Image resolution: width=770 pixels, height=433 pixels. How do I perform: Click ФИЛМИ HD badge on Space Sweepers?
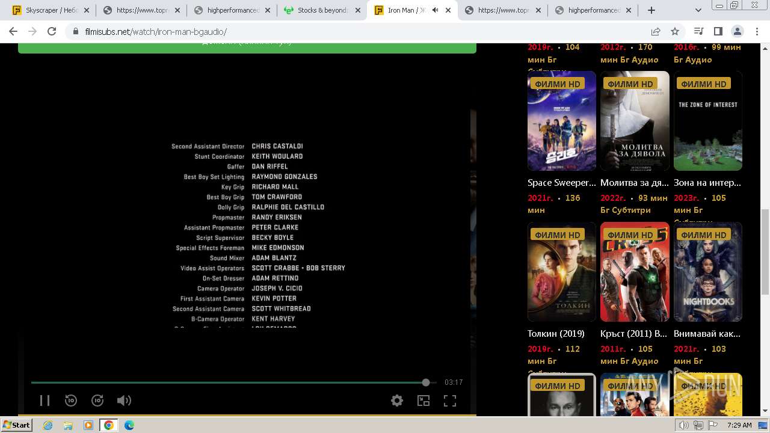558,84
